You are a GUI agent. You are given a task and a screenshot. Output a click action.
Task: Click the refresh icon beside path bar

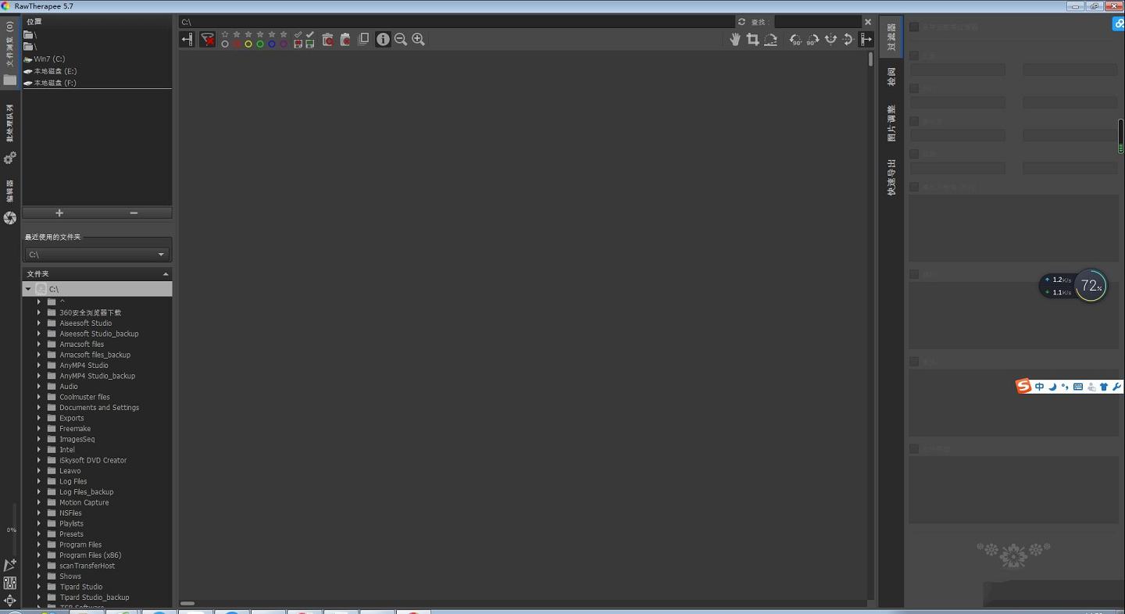(741, 22)
